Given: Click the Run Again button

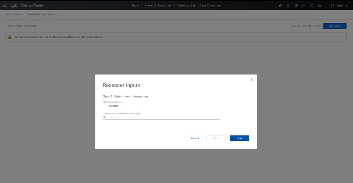Looking at the screenshot, I should click(x=335, y=26).
